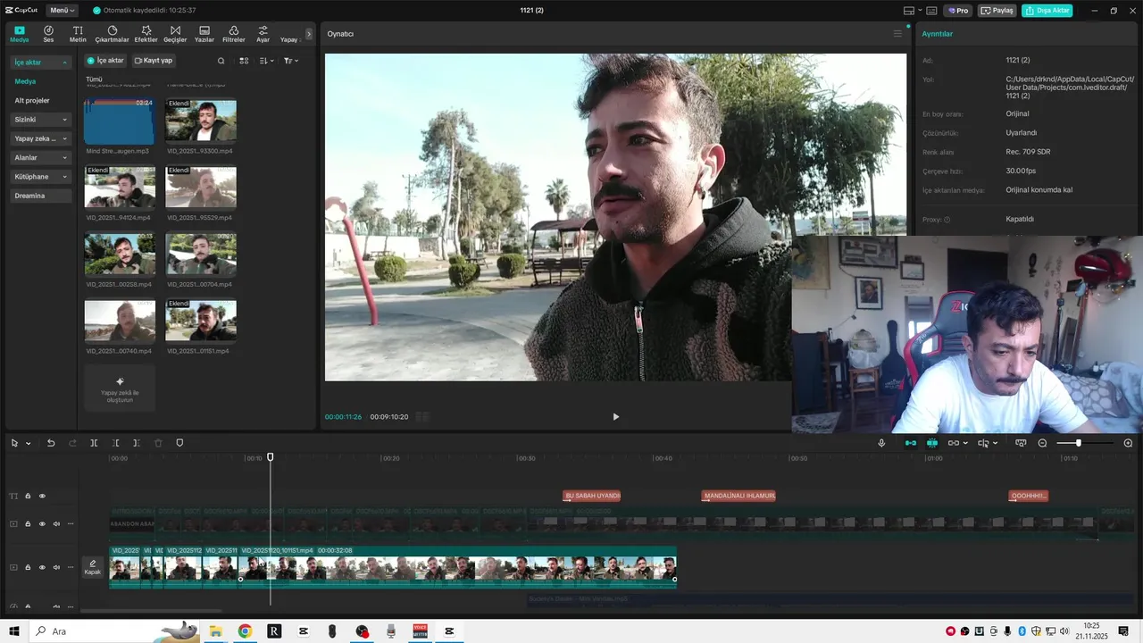Screen dimensions: 1143x643
Task: Toggle main track magnet
Action: pos(910,443)
